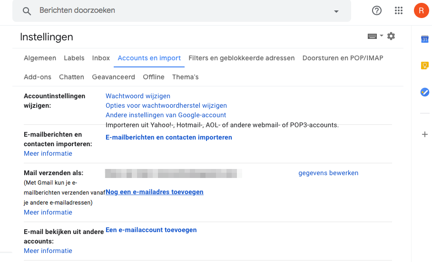This screenshot has height=262, width=432.
Task: Open the Google apps grid
Action: (398, 10)
